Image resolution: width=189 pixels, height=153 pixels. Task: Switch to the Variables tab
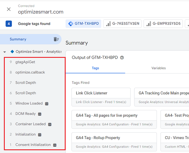[x=159, y=68]
